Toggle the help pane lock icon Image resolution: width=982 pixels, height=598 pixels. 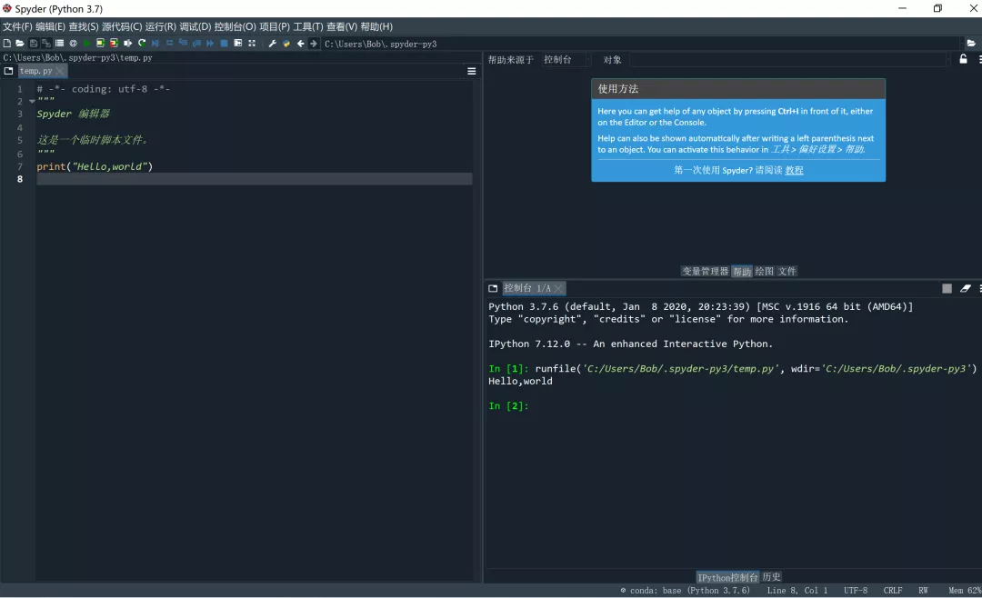964,60
